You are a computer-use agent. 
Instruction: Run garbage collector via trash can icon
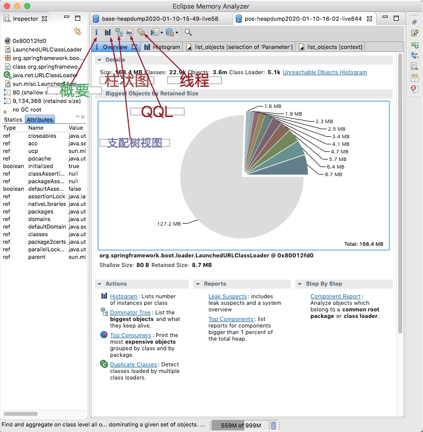[274, 425]
